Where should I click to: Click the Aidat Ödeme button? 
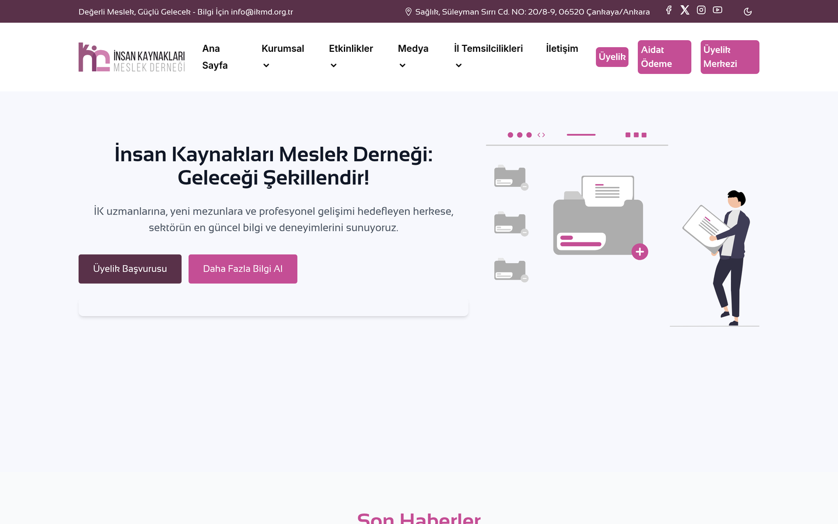[x=665, y=57]
